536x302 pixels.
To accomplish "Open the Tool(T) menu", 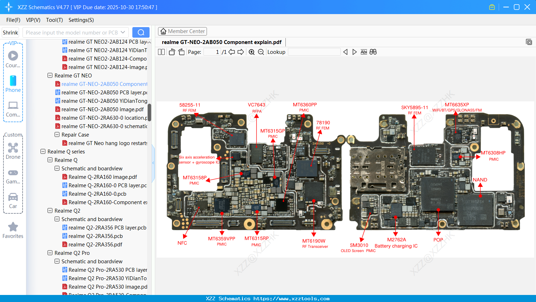I will (x=55, y=20).
